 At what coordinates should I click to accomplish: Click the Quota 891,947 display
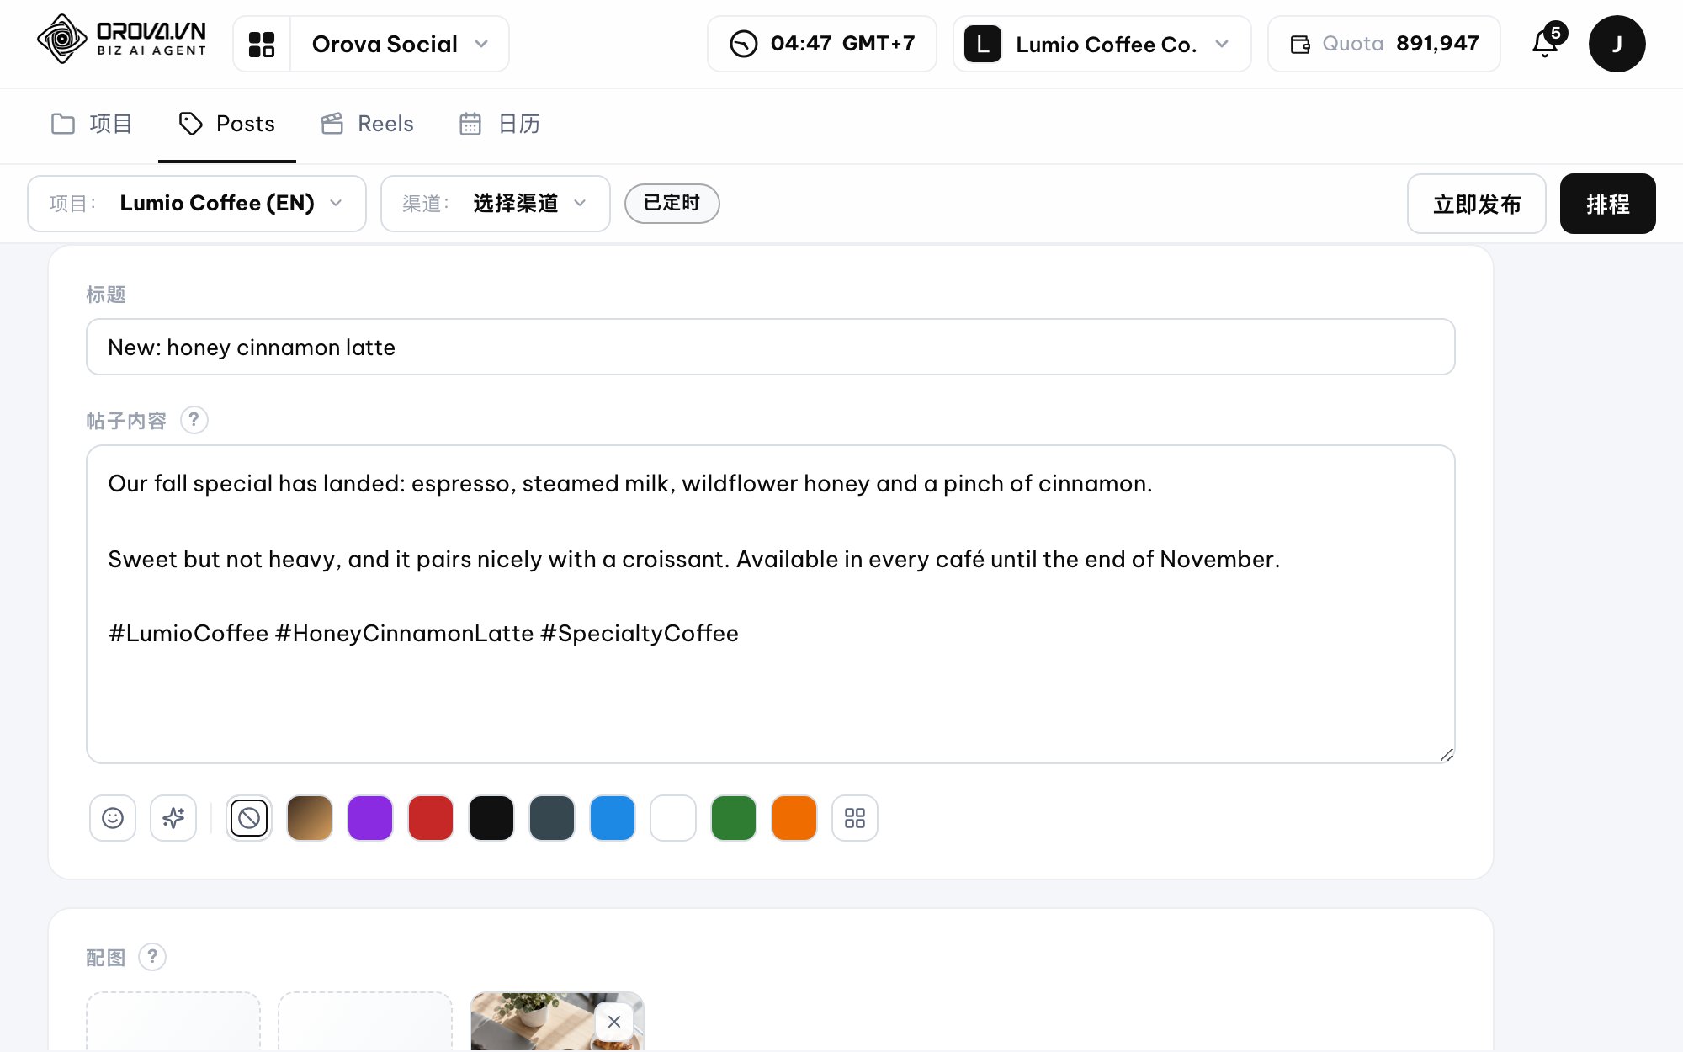(x=1384, y=44)
